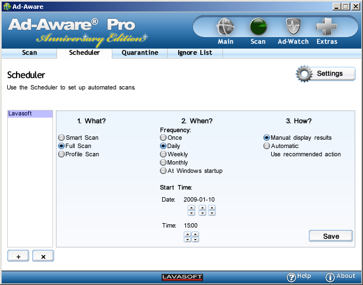Decrease the day in start date
The image size is (363, 285).
[212, 213]
